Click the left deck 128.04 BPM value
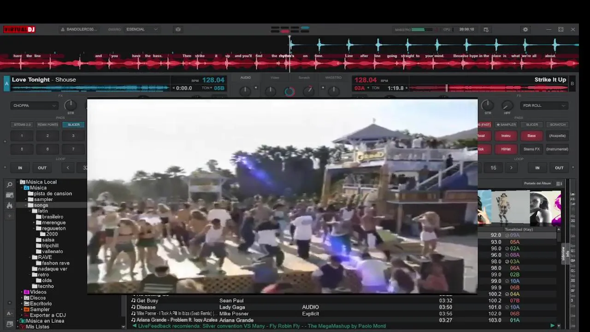Screen dimensions: 590x332 (x=213, y=80)
